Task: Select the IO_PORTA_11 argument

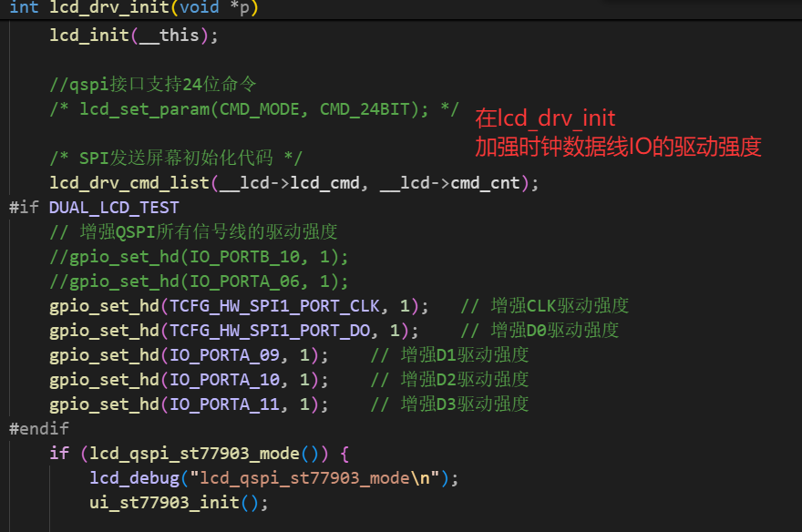Action: (x=224, y=404)
